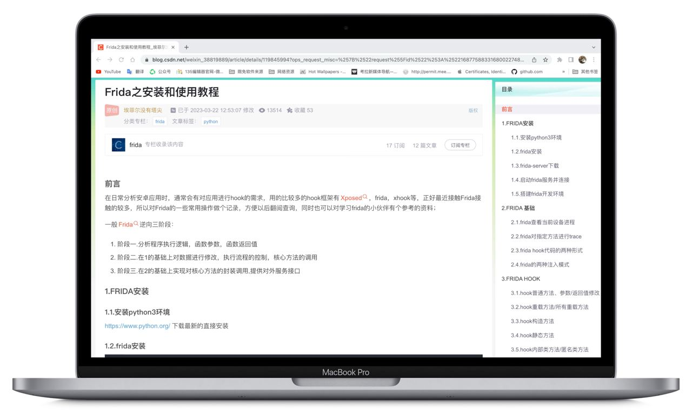692x415 pixels.
Task: Toggle the browser side panel icon
Action: pos(571,60)
